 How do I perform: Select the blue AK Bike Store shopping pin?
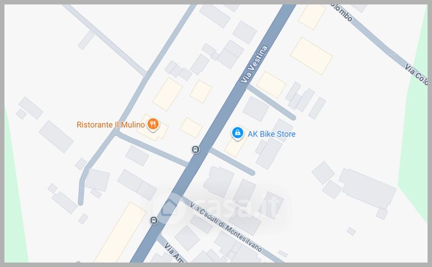(x=237, y=133)
